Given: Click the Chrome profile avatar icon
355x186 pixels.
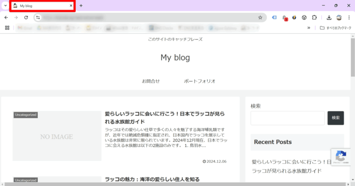Looking at the screenshot, I should click(x=339, y=17).
